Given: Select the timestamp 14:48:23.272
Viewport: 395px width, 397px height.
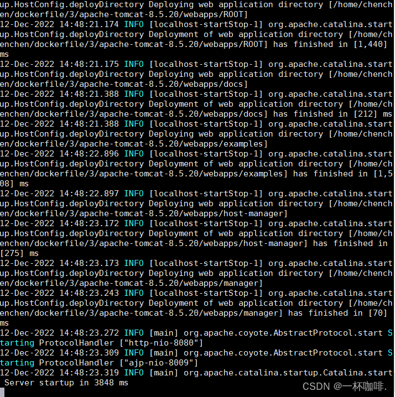Looking at the screenshot, I should [x=89, y=333].
